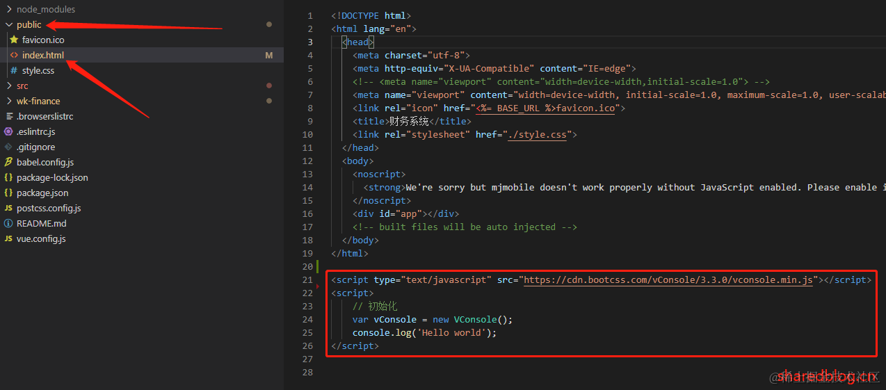Click the M modified badge on index.html
886x390 pixels.
click(269, 55)
